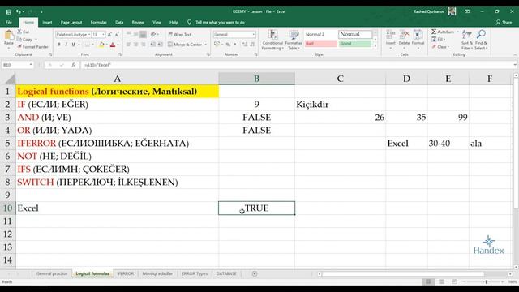Screen dimensions: 519x292
Task: Open the Name Box dropdown for B10
Action: pyautogui.click(x=31, y=65)
